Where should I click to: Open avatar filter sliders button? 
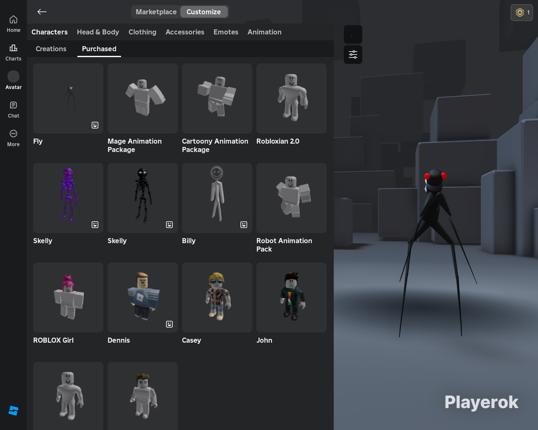point(353,55)
